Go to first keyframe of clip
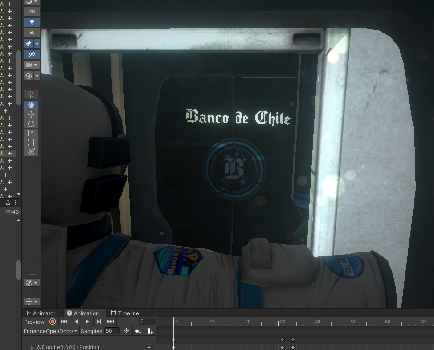The image size is (434, 350). point(64,322)
